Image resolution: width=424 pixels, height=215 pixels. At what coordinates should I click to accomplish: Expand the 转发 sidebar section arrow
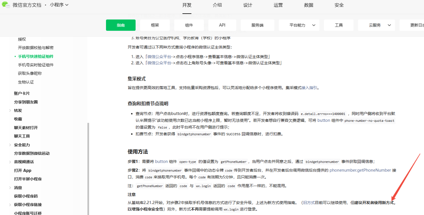click(x=10, y=110)
